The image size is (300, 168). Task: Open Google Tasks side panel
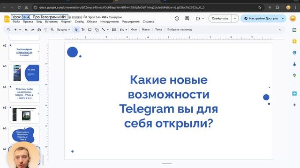pyautogui.click(x=294, y=53)
